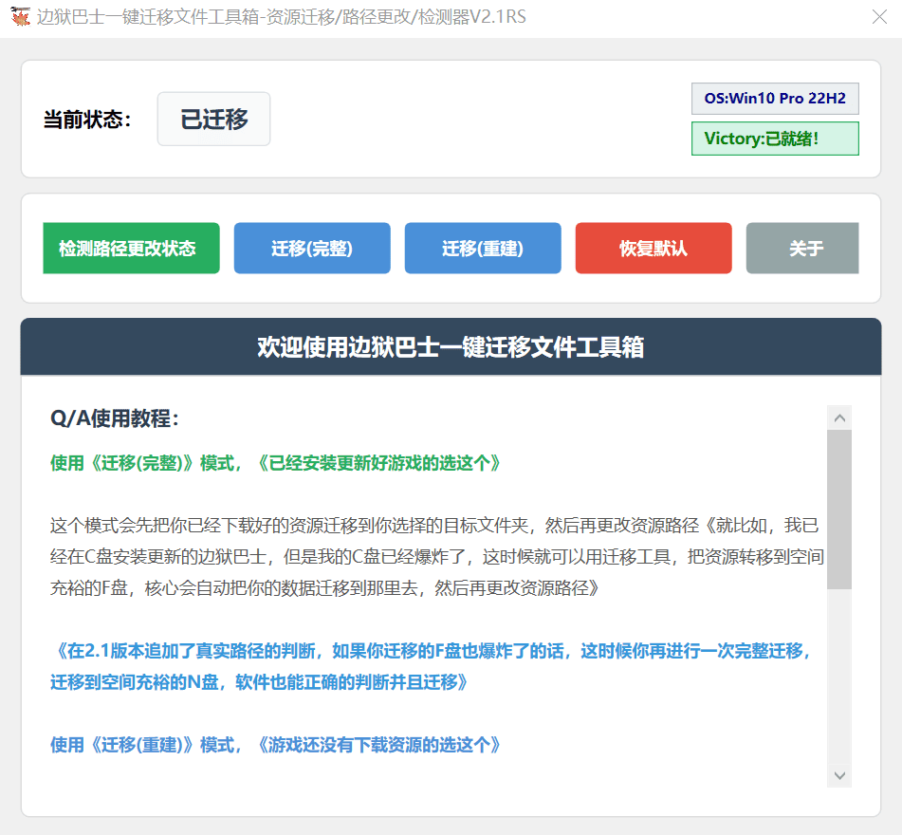Click the Victory:已就绪! status badge
Screen dimensions: 902x835
tap(775, 139)
